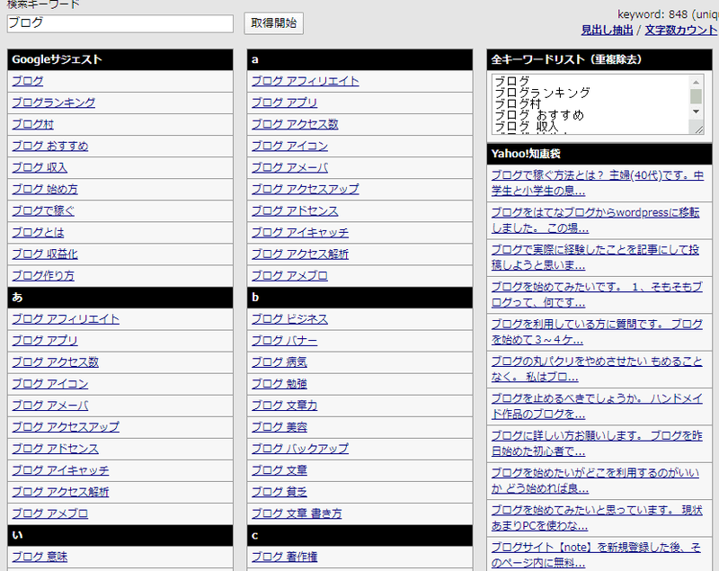
Task: Open ブログ アフィリエイト under あ section
Action: pos(66,318)
